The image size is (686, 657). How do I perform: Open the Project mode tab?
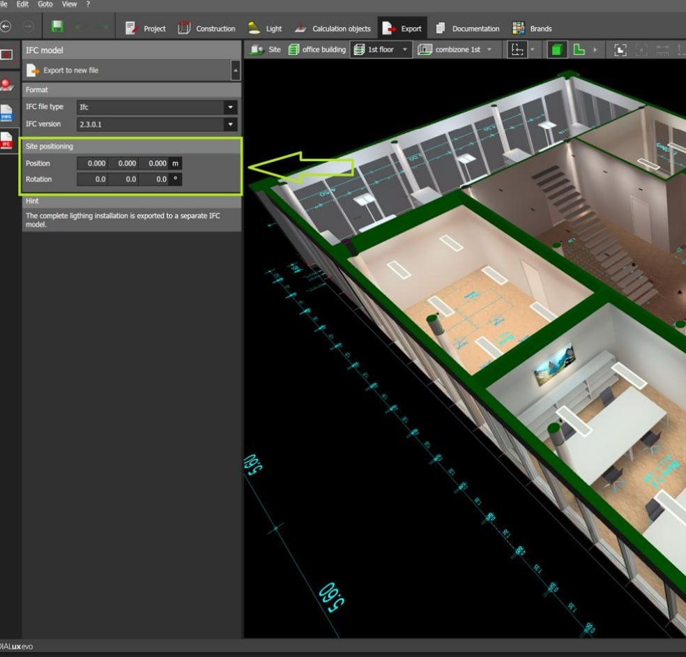click(145, 29)
